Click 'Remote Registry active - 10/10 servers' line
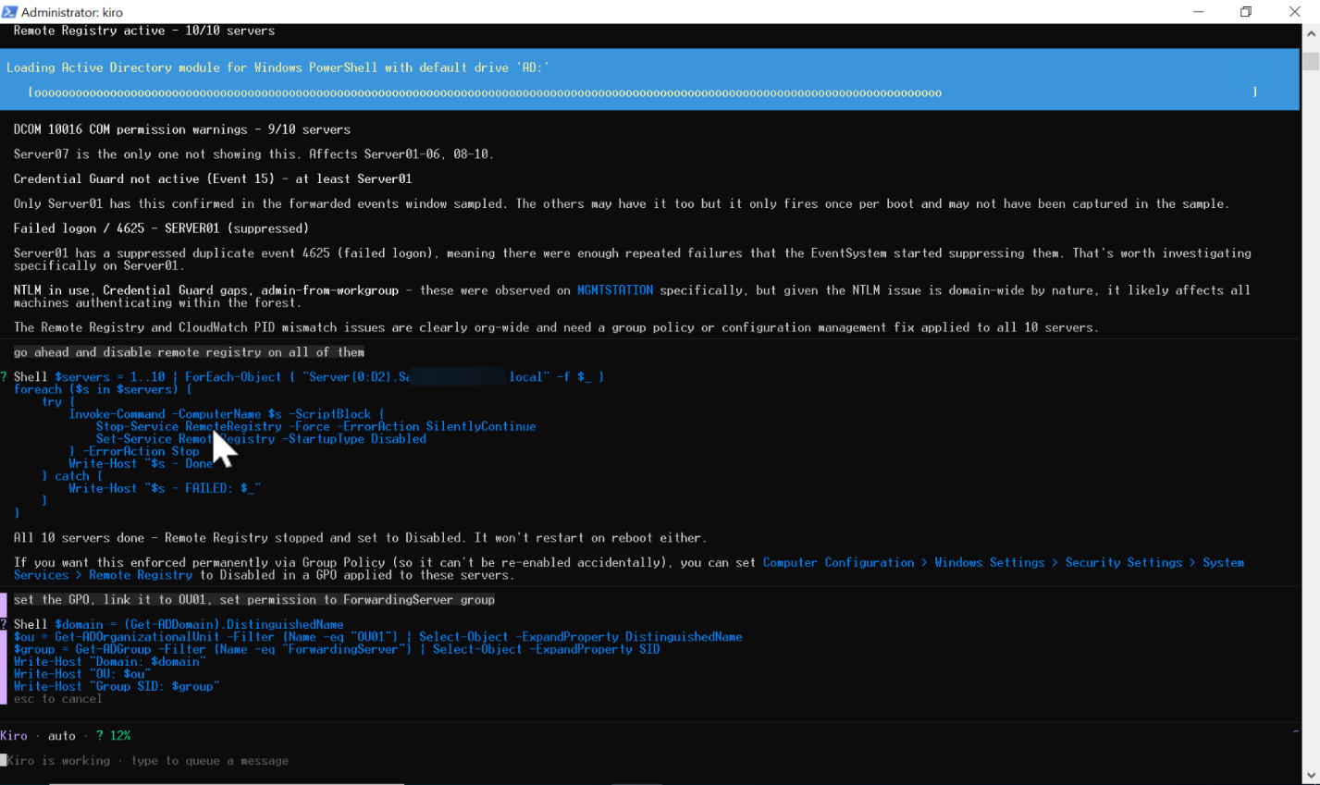This screenshot has height=785, width=1320. point(144,31)
